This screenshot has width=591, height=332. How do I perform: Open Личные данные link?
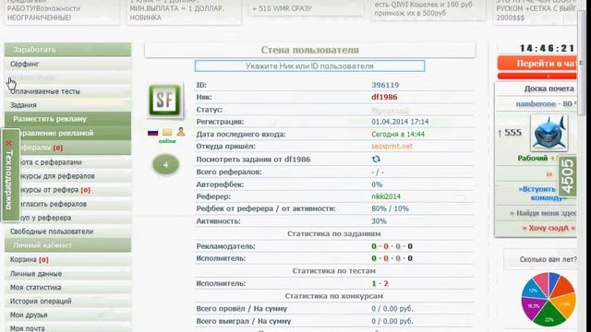coord(67,274)
